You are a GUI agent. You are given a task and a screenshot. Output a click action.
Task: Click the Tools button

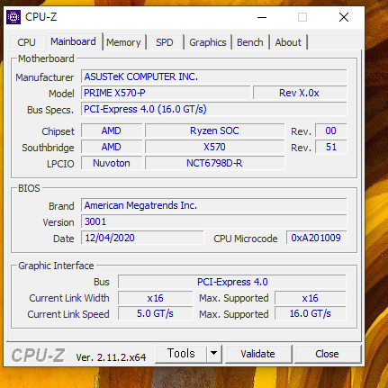point(181,354)
